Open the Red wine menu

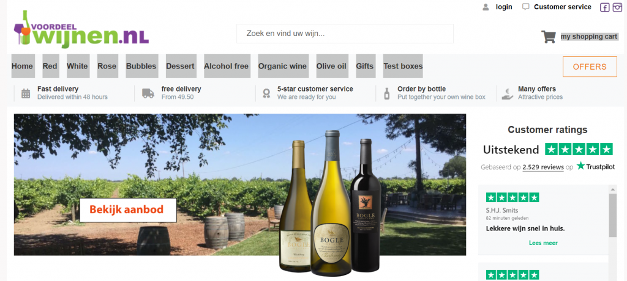pos(50,66)
